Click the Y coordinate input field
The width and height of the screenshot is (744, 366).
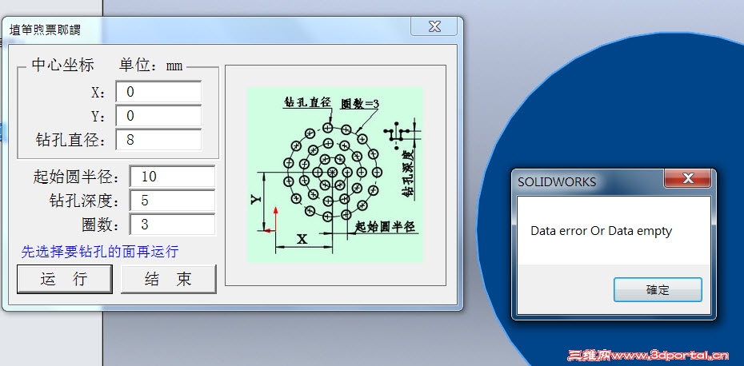158,116
